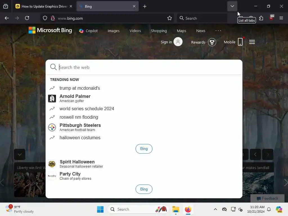Open Liberty win first news card
288x216 pixels.
tap(30, 180)
